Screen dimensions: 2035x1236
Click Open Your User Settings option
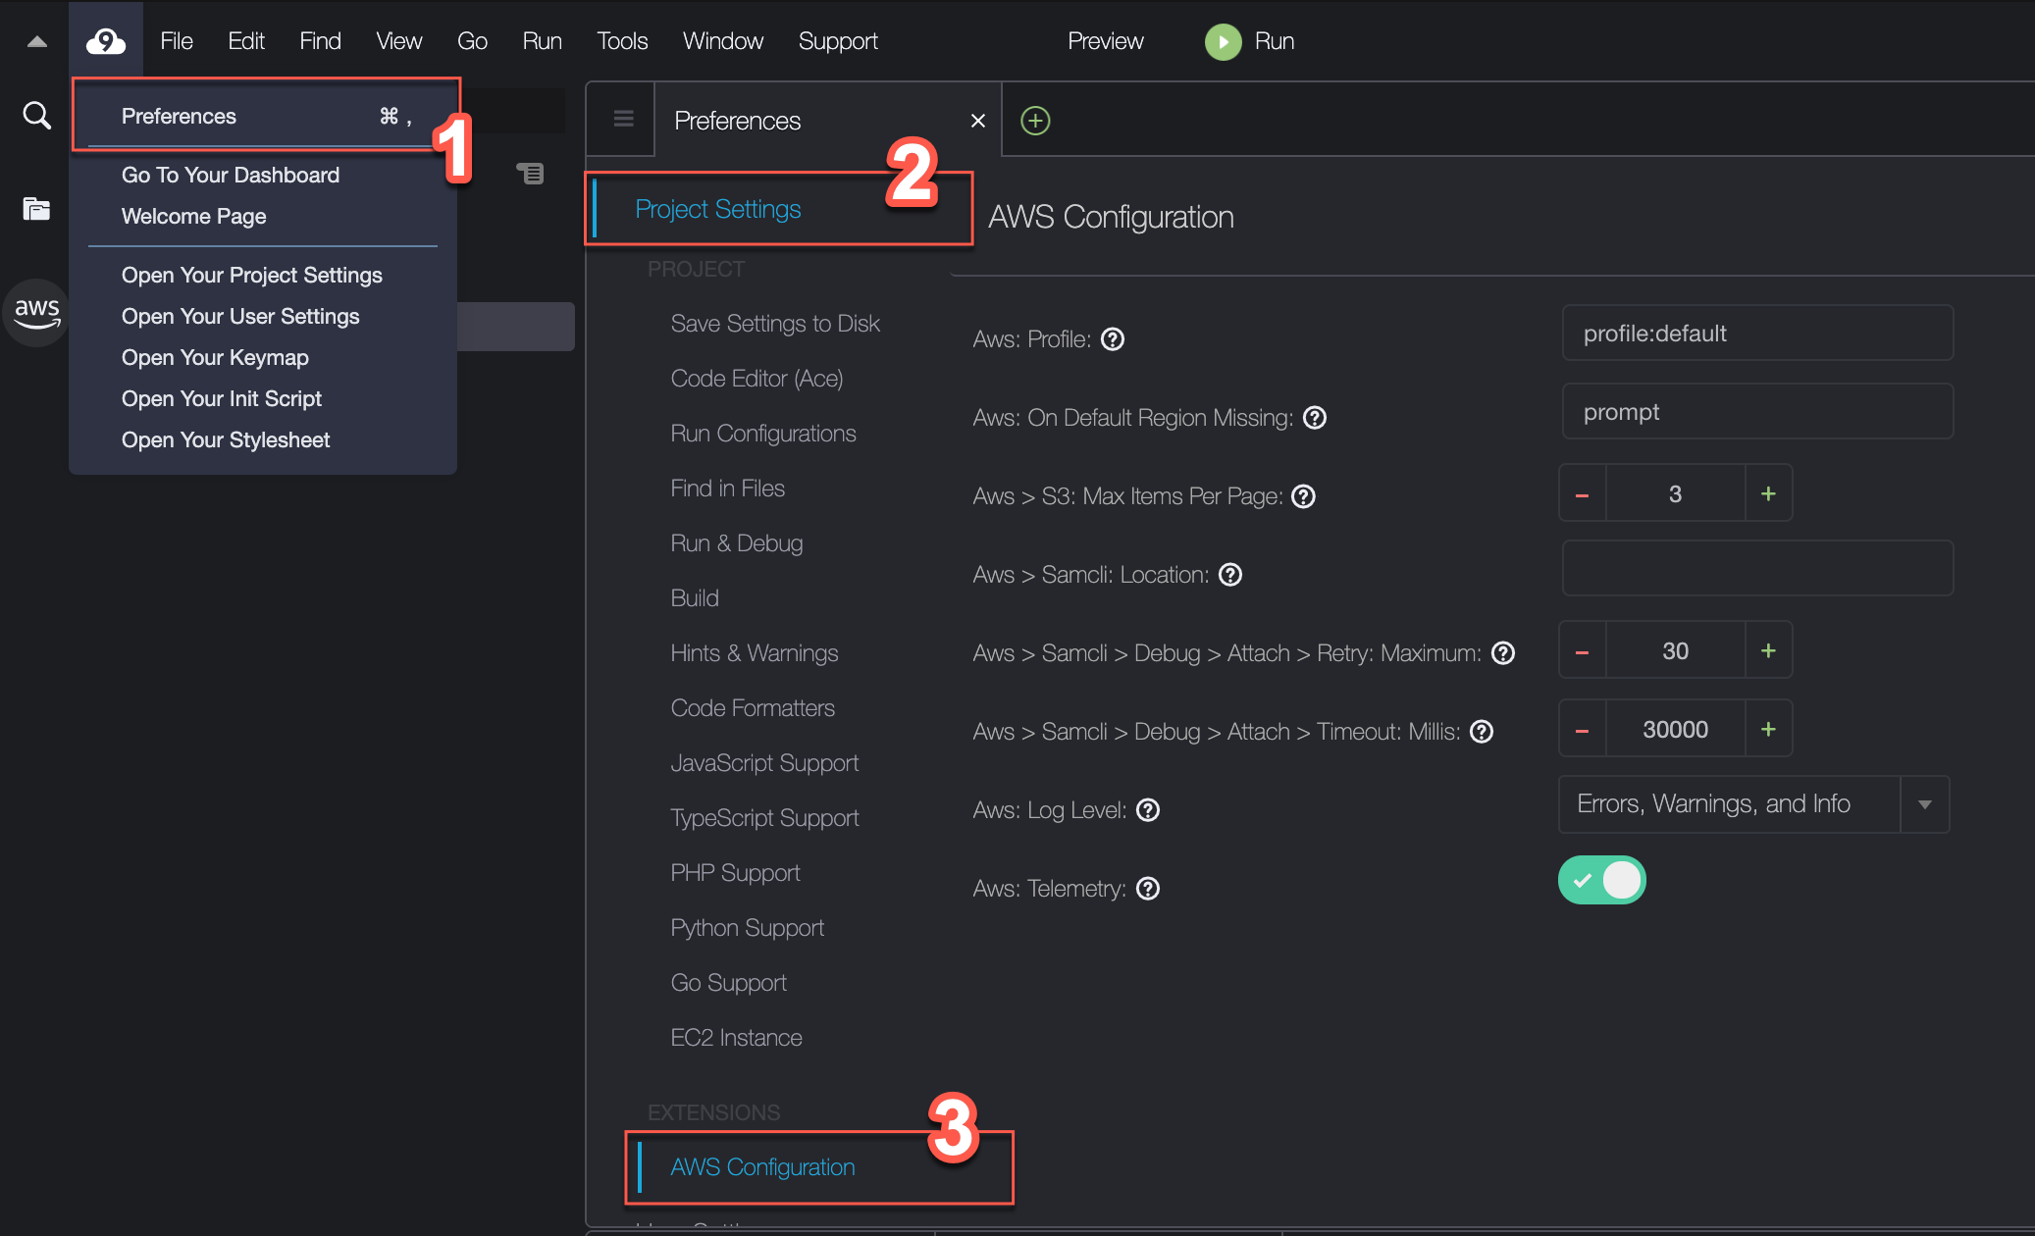(241, 315)
